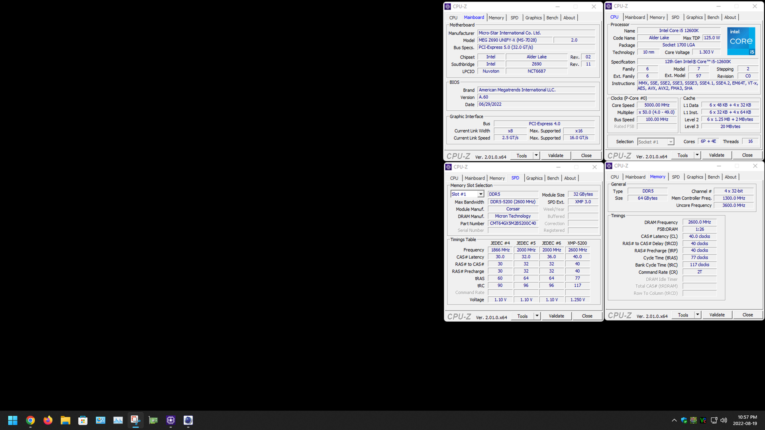Image resolution: width=765 pixels, height=430 pixels.
Task: Click Validate in the Memory window
Action: point(717,315)
